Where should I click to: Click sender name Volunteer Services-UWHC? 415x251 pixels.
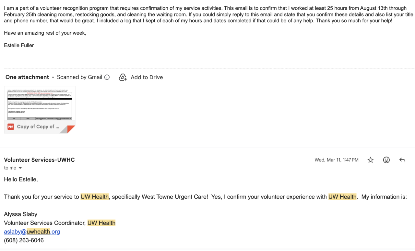[39, 160]
